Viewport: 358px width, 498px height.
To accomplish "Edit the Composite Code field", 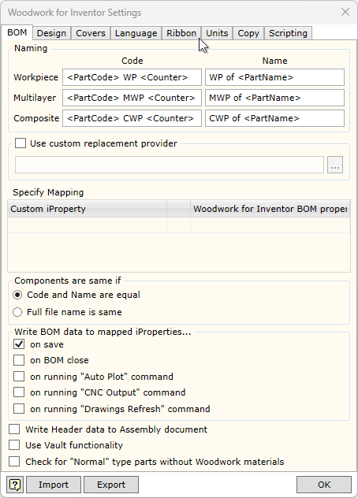I will [132, 118].
